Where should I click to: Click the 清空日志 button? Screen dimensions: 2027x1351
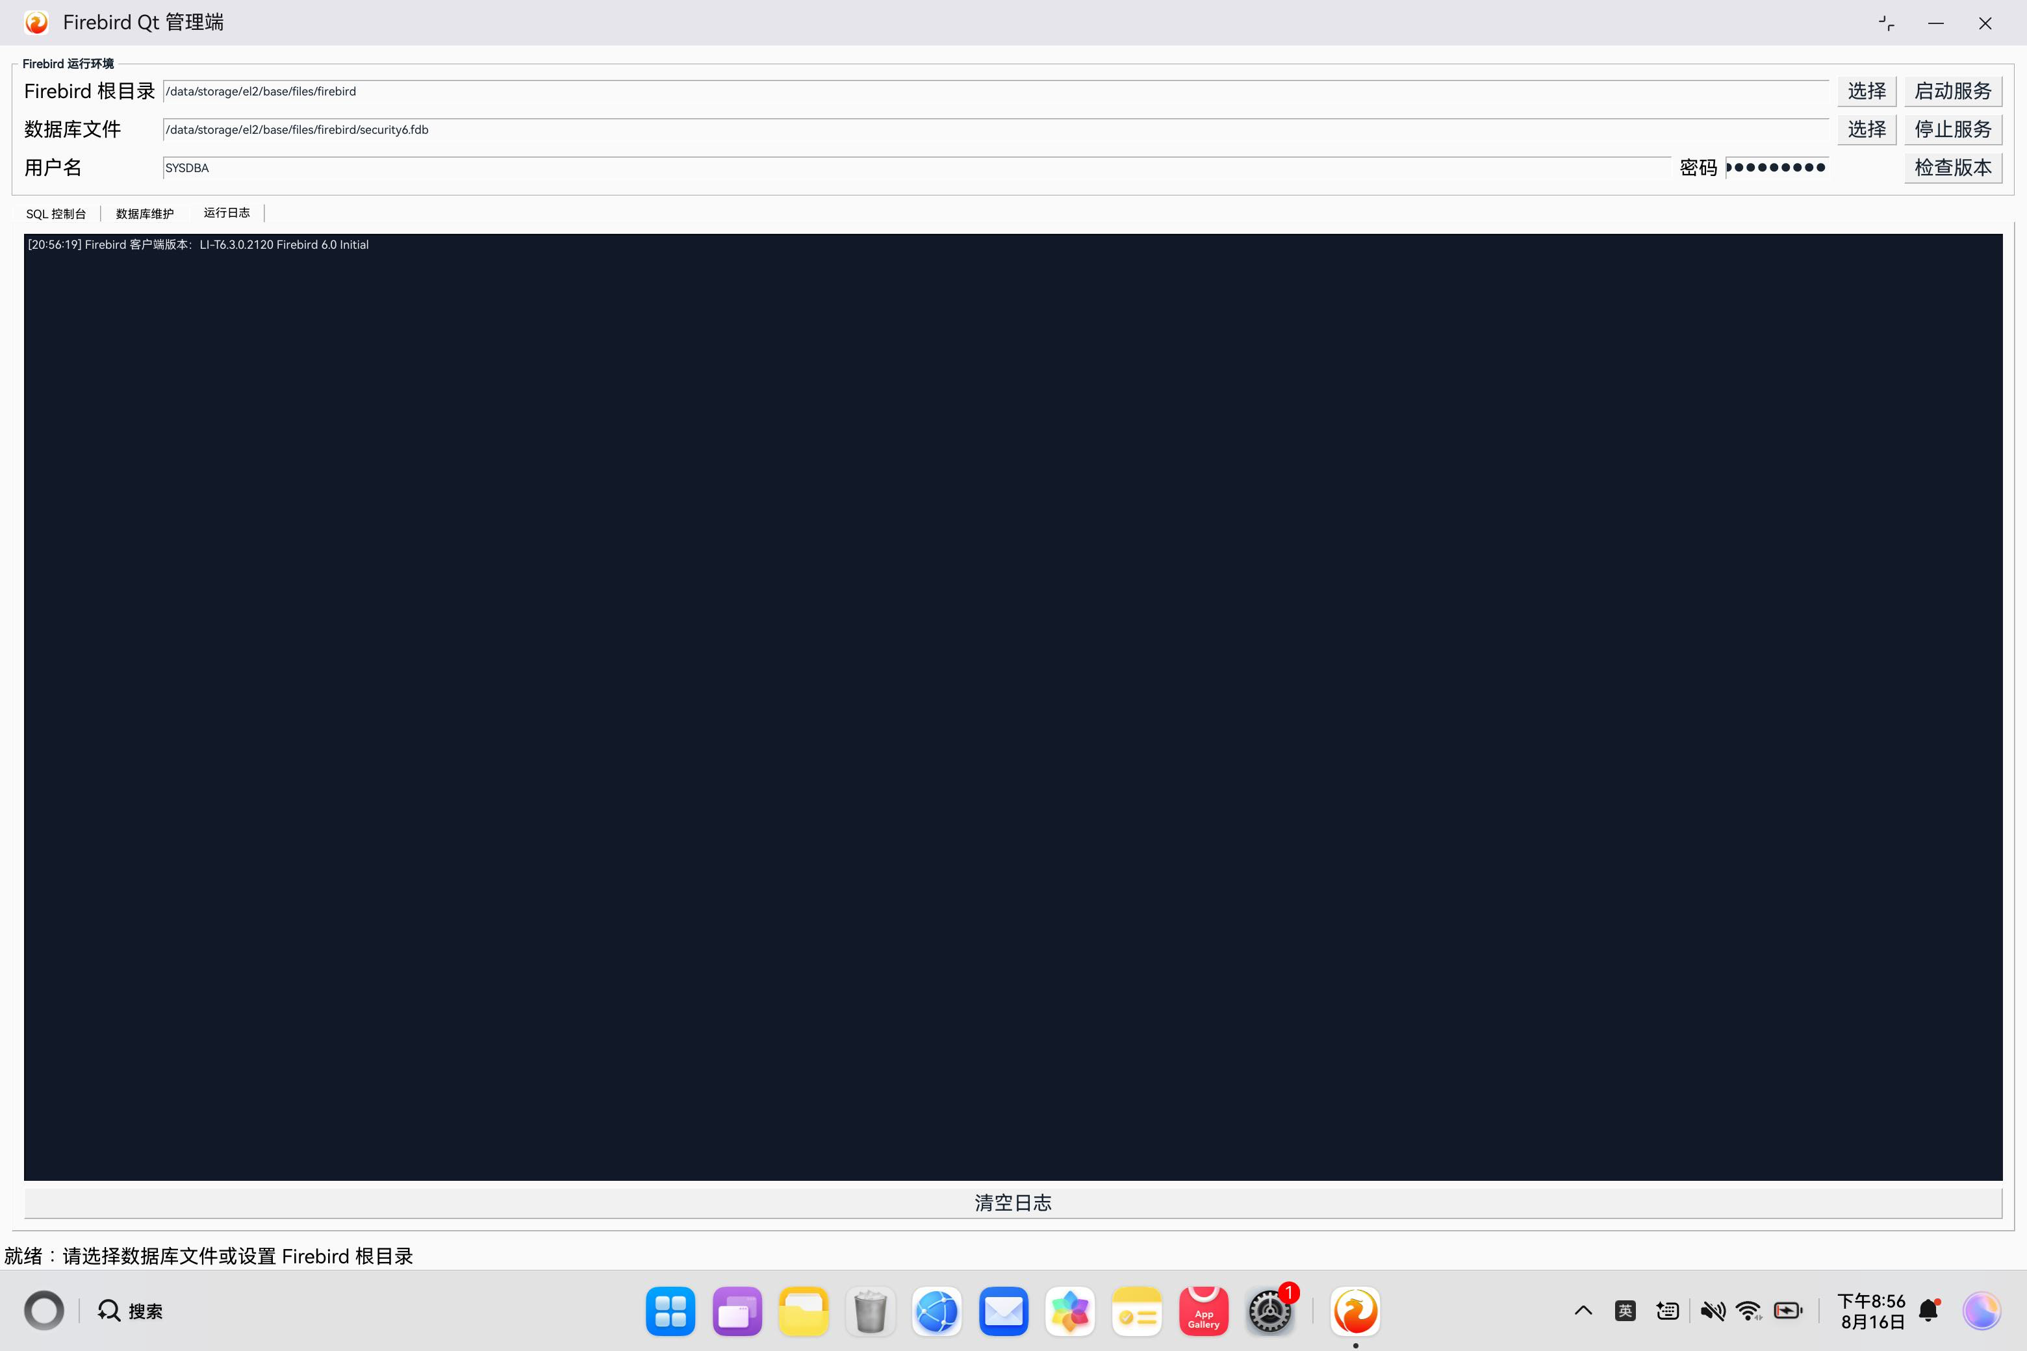[x=1013, y=1203]
